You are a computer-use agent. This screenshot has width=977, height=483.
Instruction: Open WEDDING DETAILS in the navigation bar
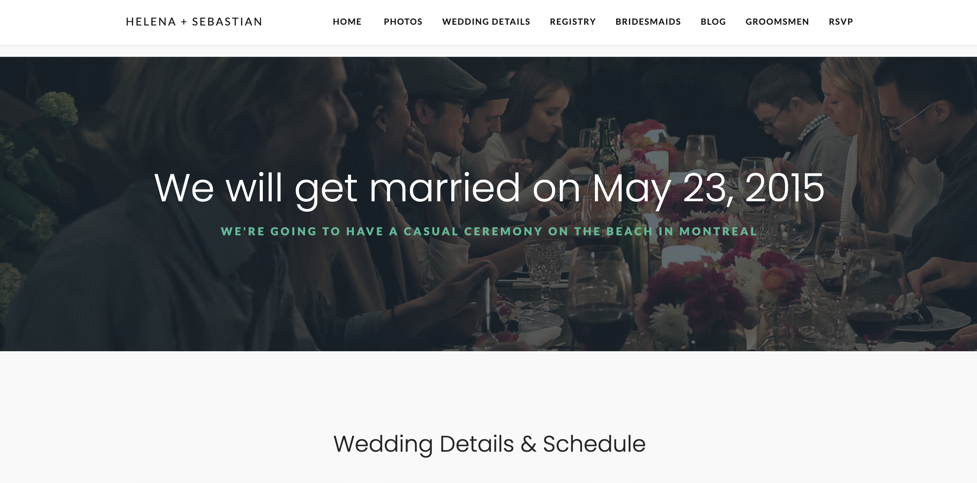click(486, 22)
